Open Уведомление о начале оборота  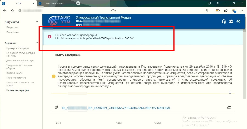(x=19, y=67)
